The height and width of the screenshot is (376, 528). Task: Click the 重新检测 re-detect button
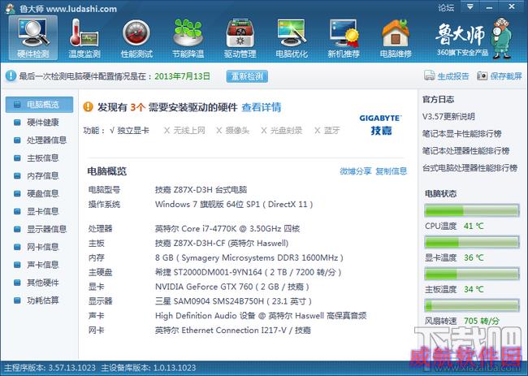coord(247,76)
